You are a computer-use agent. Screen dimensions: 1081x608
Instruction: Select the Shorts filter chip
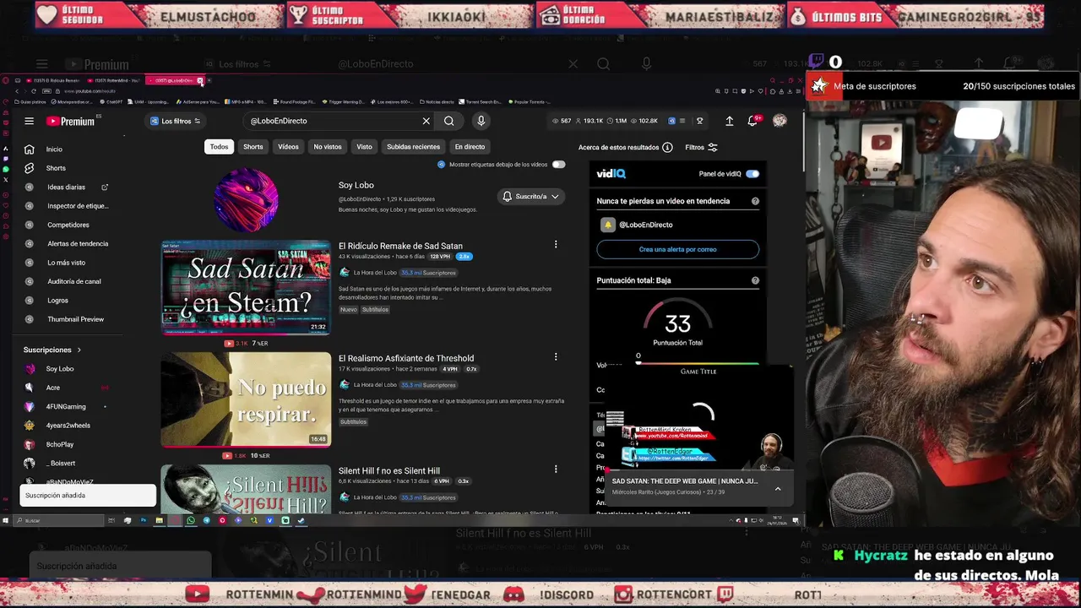point(253,147)
